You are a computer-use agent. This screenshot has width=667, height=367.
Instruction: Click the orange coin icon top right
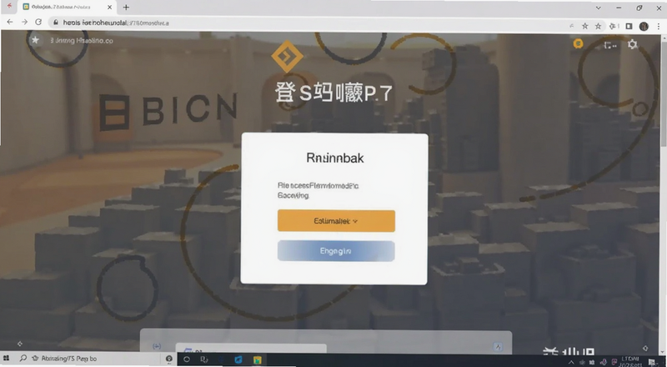click(x=578, y=43)
